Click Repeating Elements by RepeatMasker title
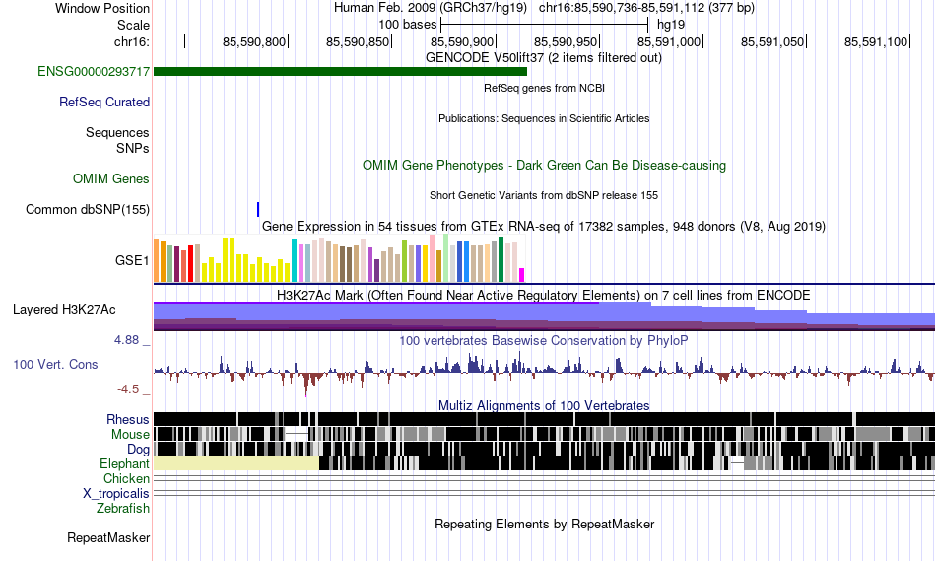936x561 pixels. (545, 524)
